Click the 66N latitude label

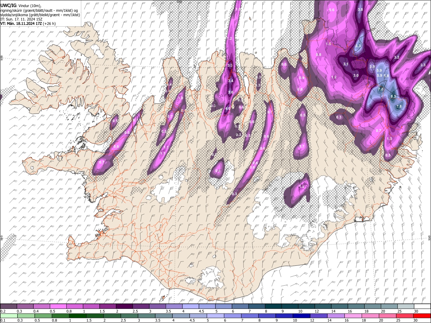(x=2, y=58)
